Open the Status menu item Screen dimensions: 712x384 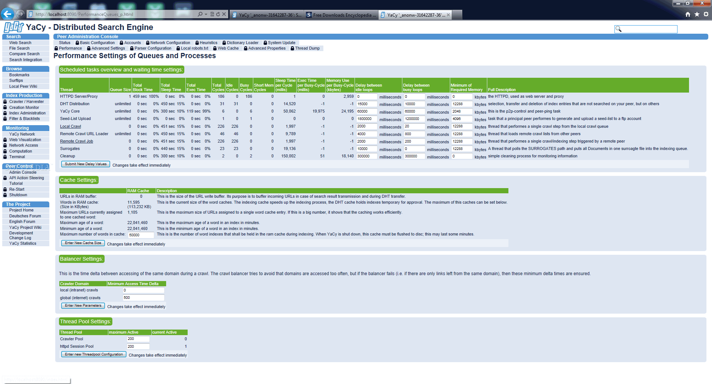pos(65,43)
